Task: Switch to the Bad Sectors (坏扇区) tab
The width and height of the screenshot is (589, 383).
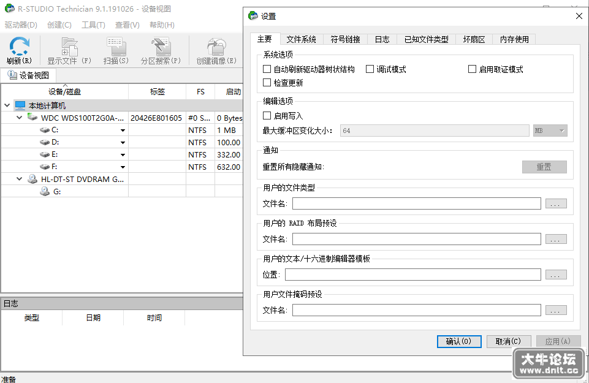Action: click(x=474, y=39)
